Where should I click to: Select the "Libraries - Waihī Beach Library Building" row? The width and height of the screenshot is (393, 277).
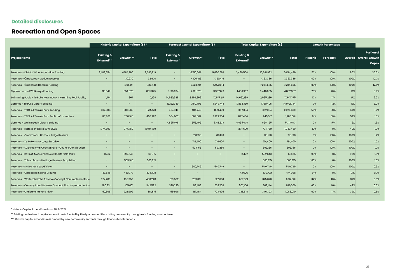34,123
